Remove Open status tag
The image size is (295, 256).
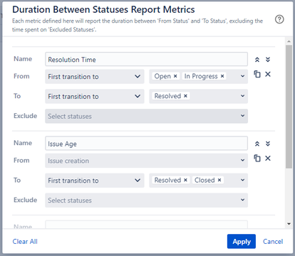pos(175,76)
